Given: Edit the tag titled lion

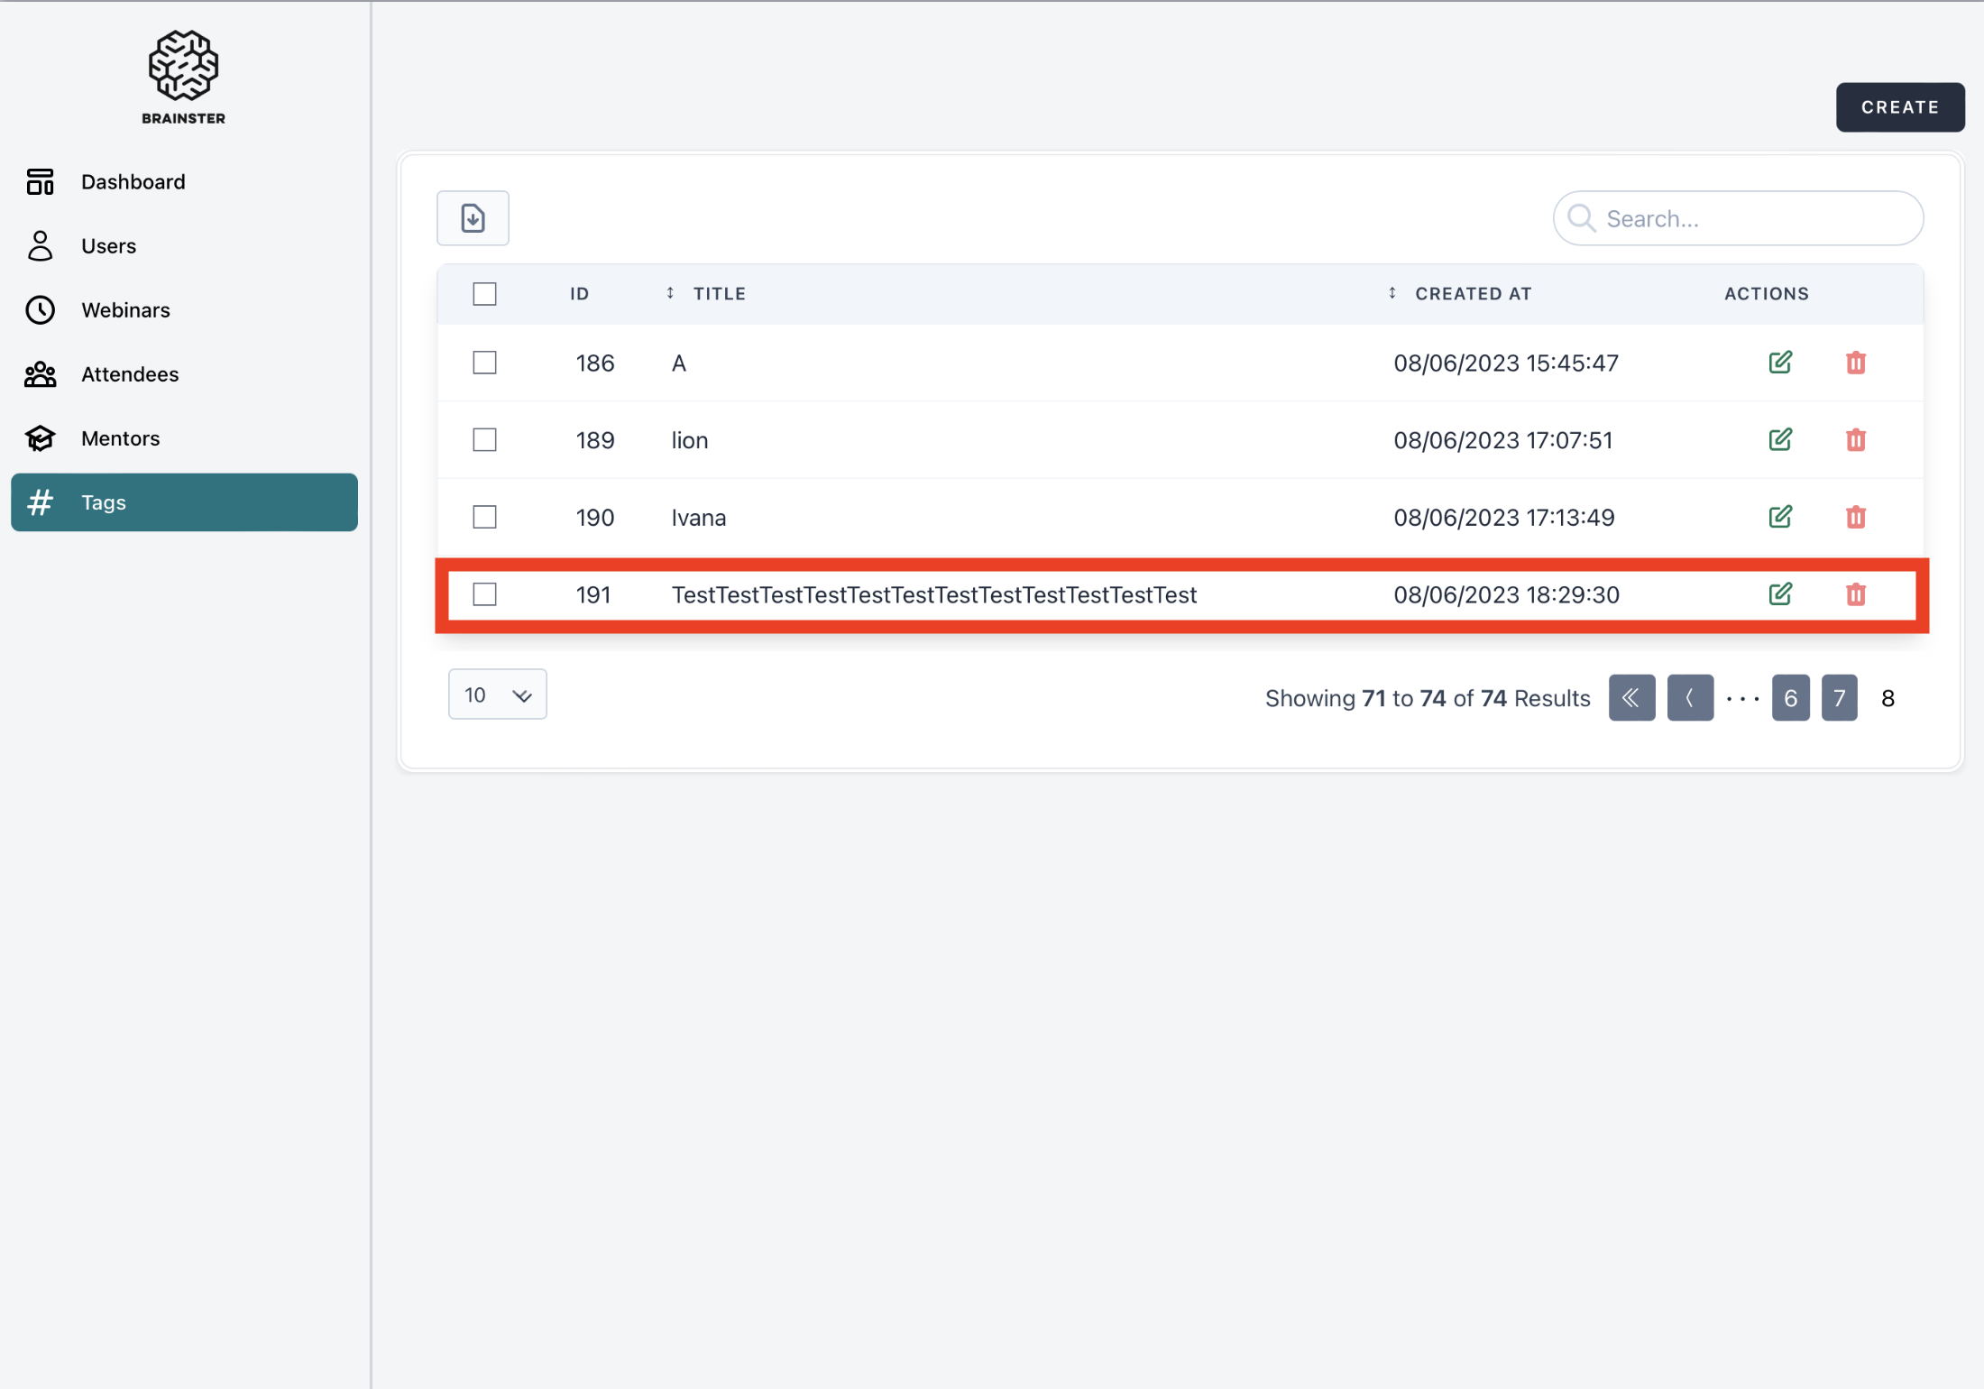Looking at the screenshot, I should pos(1779,440).
